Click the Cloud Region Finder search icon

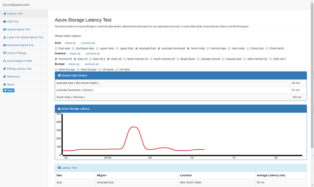click(4, 61)
